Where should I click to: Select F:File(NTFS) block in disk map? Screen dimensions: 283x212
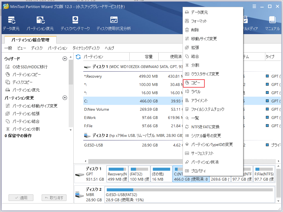(x=264, y=174)
